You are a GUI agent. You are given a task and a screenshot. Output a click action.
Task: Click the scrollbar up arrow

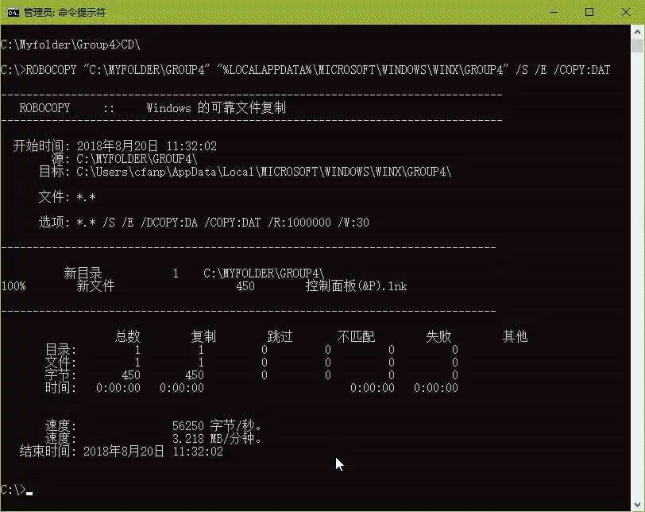click(638, 32)
